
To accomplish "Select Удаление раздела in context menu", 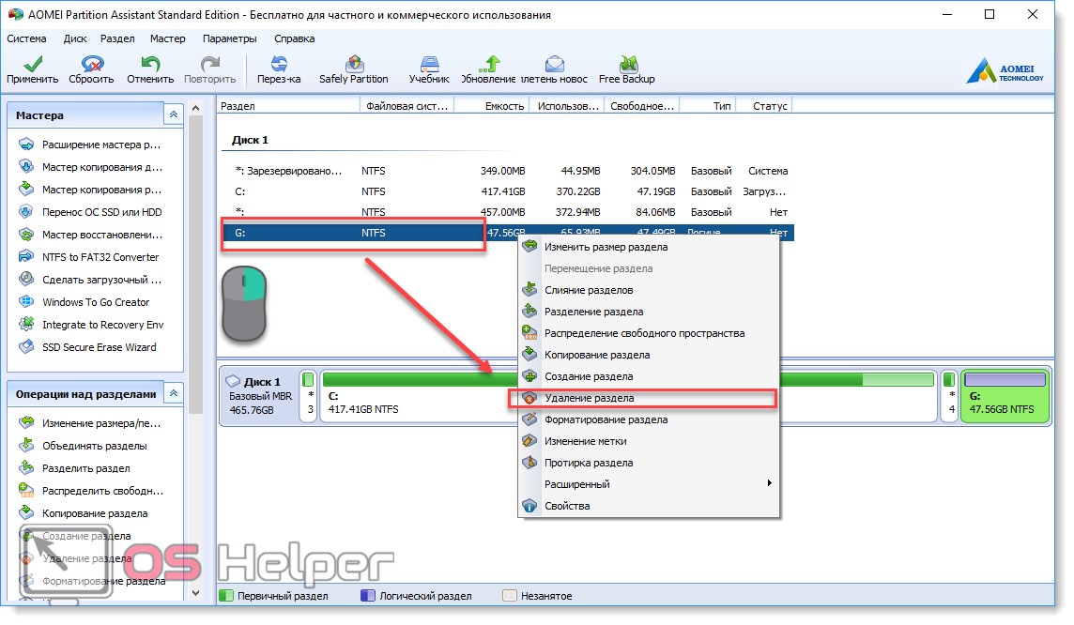I will (x=589, y=398).
